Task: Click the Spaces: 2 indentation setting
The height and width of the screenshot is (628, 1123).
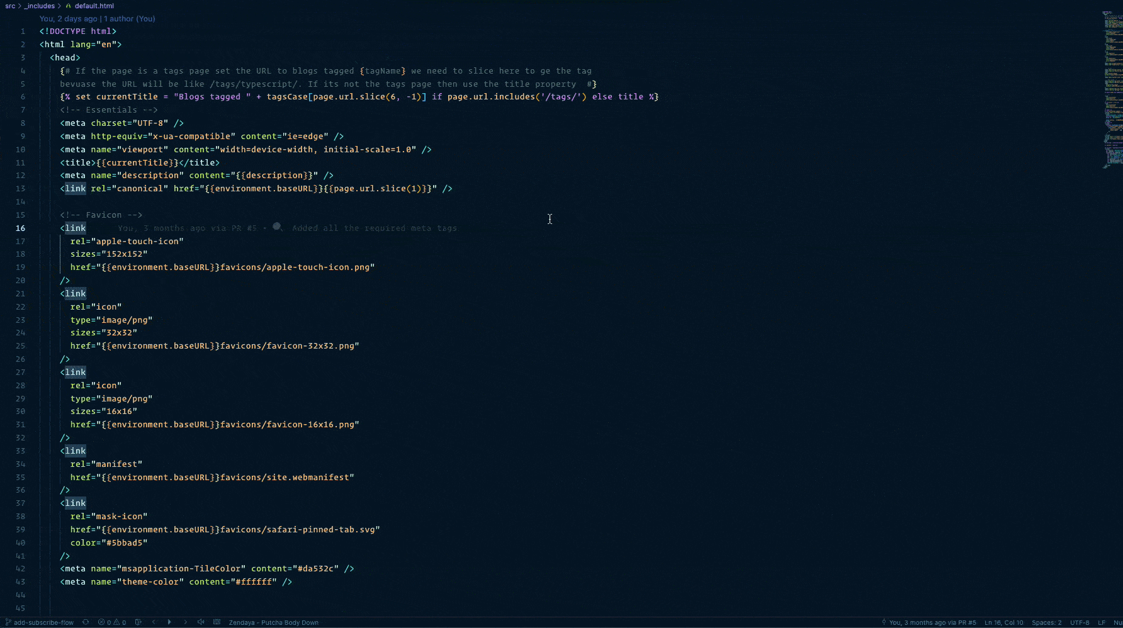Action: 1046,622
